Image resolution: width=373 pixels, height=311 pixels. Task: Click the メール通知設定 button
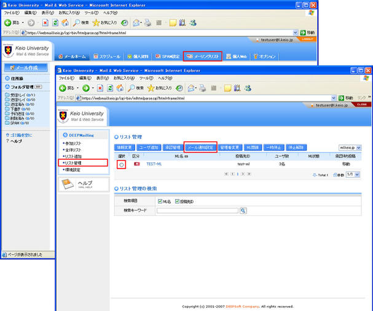[x=200, y=148]
